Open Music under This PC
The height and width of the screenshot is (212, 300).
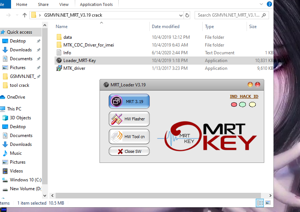click(16, 153)
